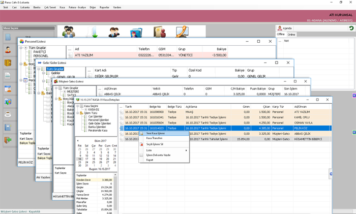Click the Ajanda person icon
356x214 pixels.
(280, 28)
